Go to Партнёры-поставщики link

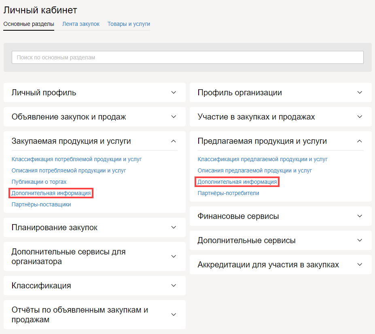tap(41, 204)
